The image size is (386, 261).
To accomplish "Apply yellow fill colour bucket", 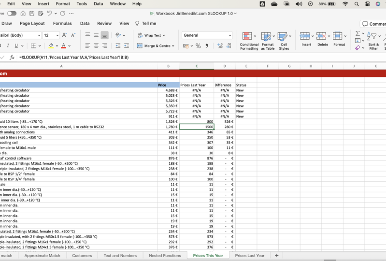I will [x=51, y=45].
